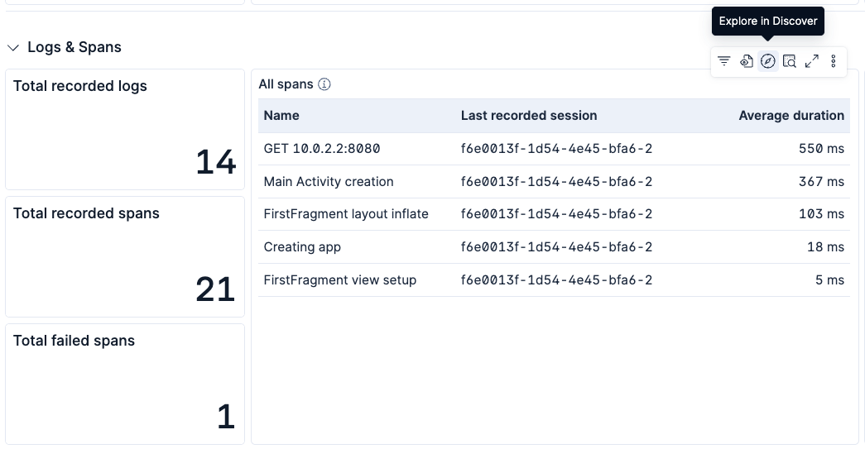865x449 pixels.
Task: Open the document with eye icon
Action: click(x=746, y=61)
